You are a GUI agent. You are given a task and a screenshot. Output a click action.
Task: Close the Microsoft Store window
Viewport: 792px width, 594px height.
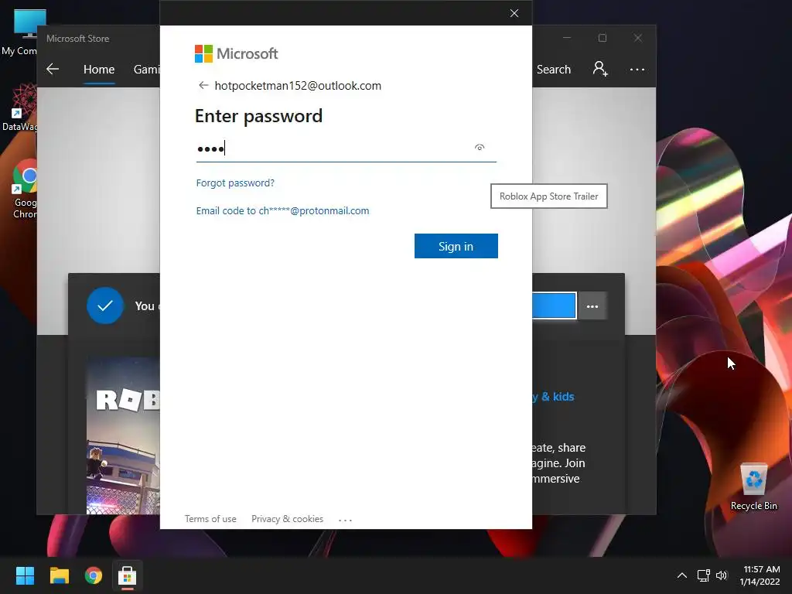pyautogui.click(x=638, y=38)
